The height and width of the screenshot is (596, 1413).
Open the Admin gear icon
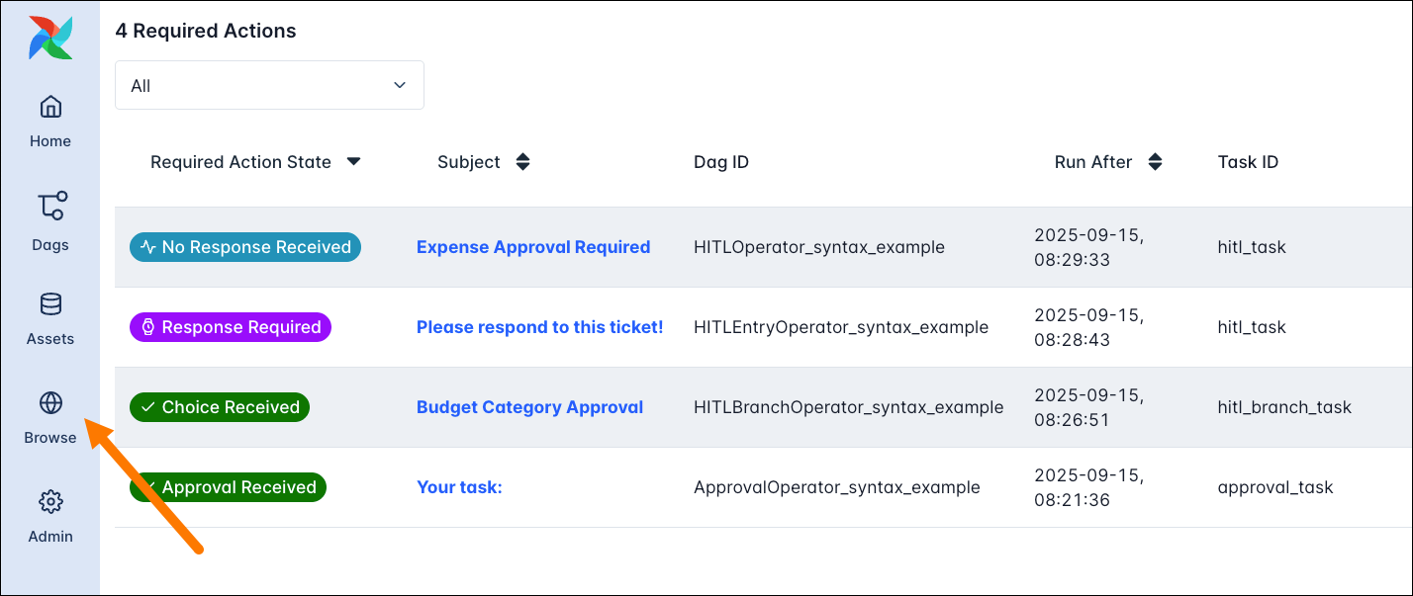(x=49, y=501)
